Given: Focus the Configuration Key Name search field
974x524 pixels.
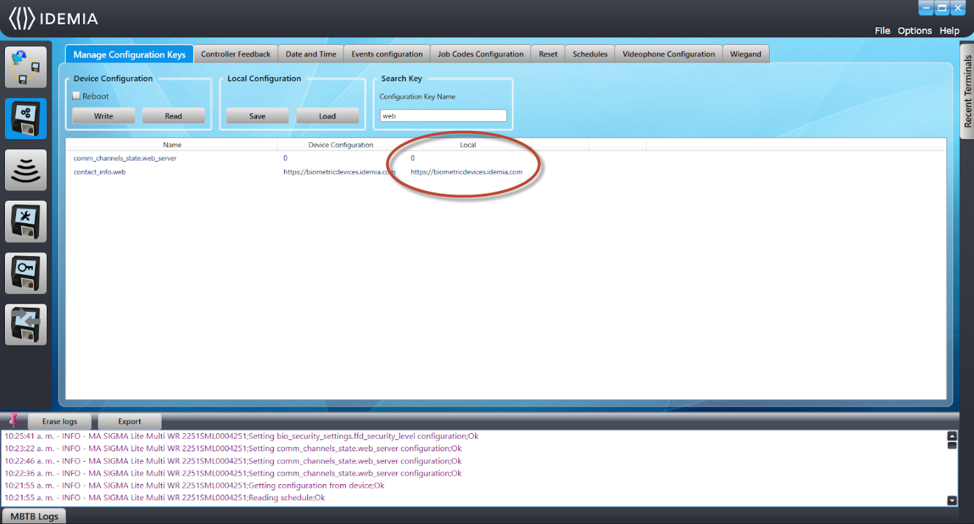Looking at the screenshot, I should coord(443,116).
